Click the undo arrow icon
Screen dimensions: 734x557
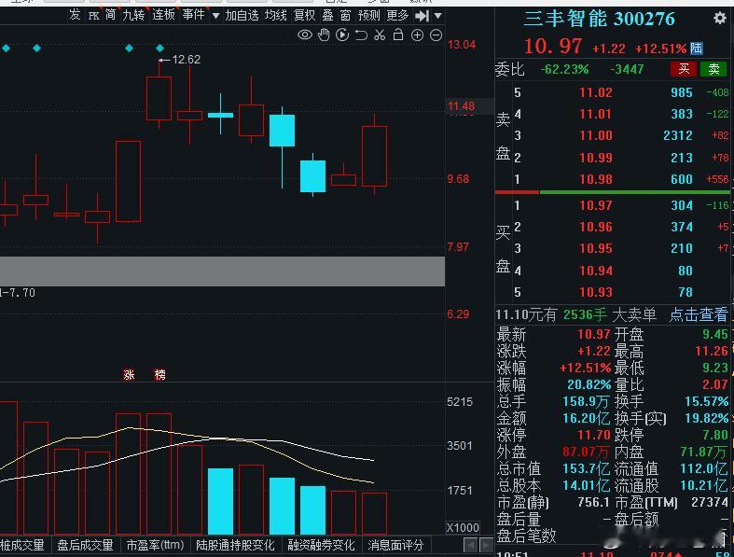click(x=361, y=35)
